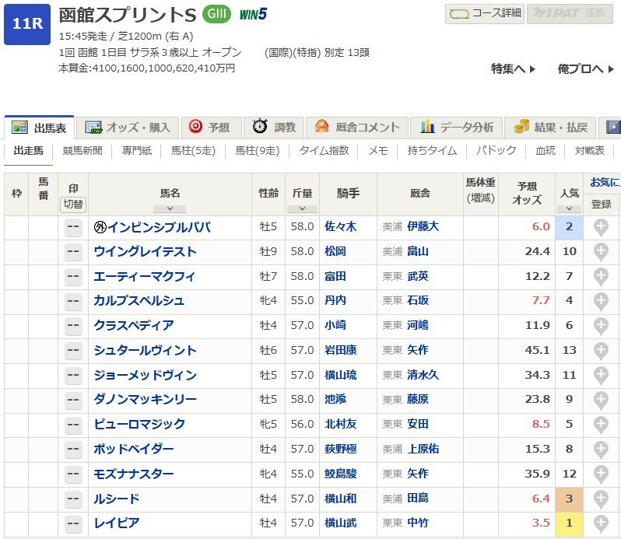
Task: Toggle the mark selector for エーティーマクフィ
Action: 73,277
